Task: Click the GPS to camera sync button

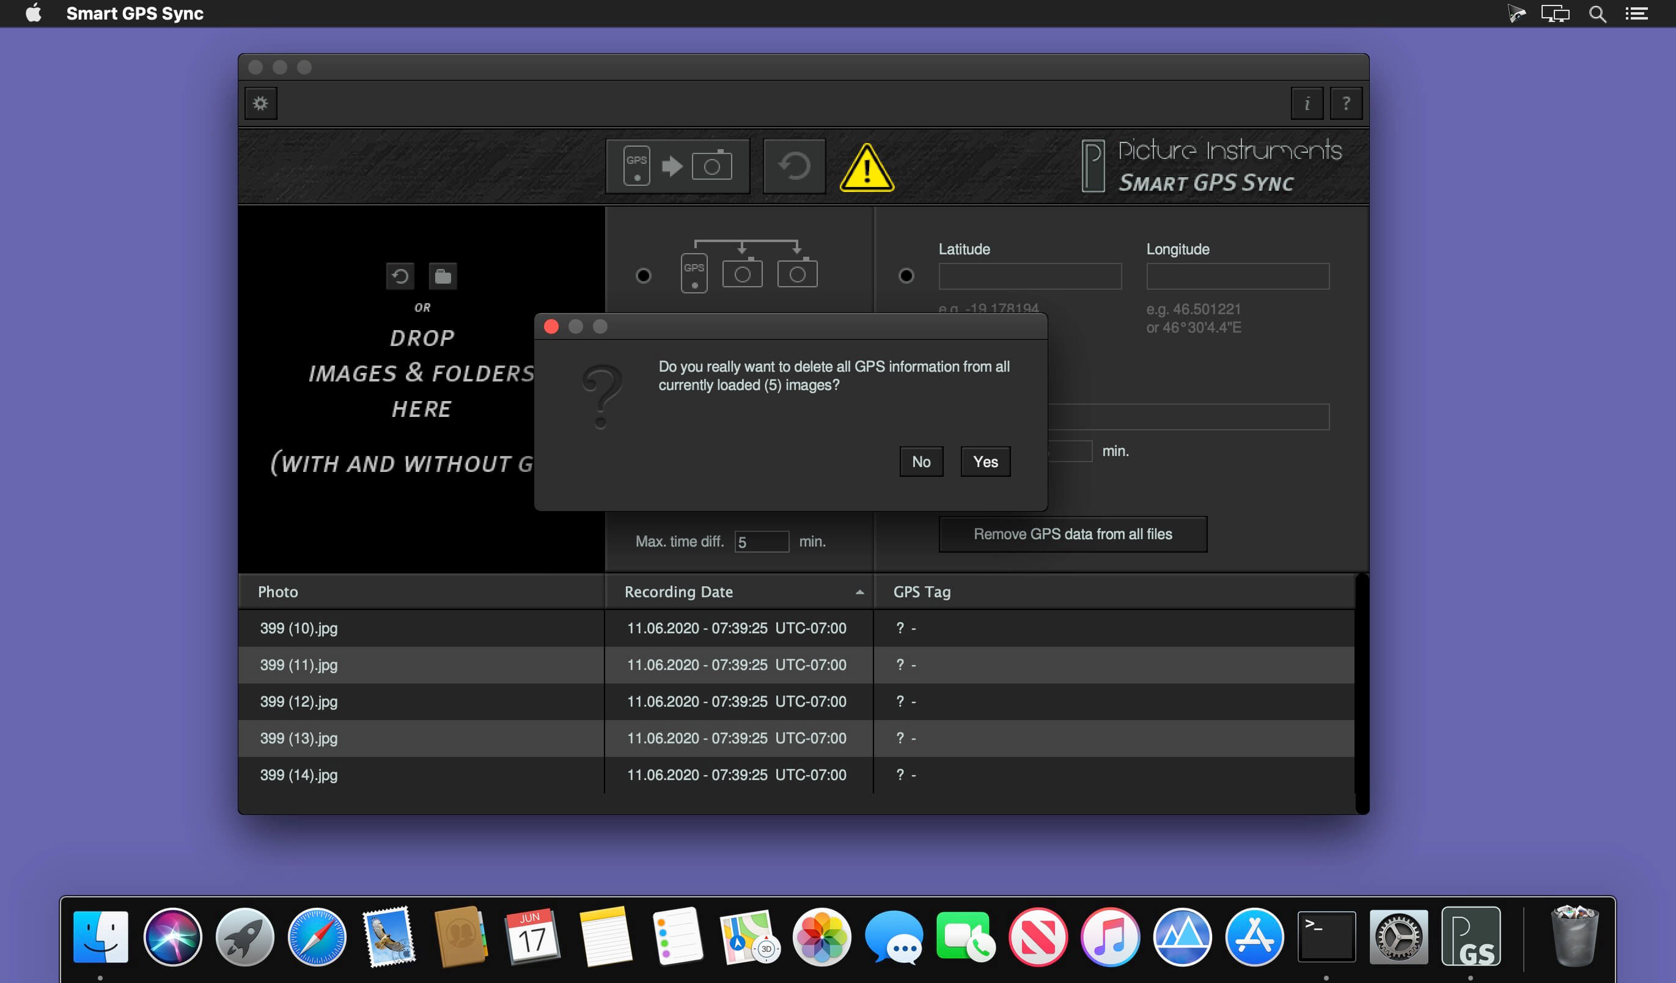Action: coord(678,166)
